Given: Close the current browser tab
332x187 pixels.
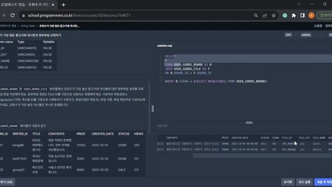Looking at the screenshot, I should (x=53, y=5).
